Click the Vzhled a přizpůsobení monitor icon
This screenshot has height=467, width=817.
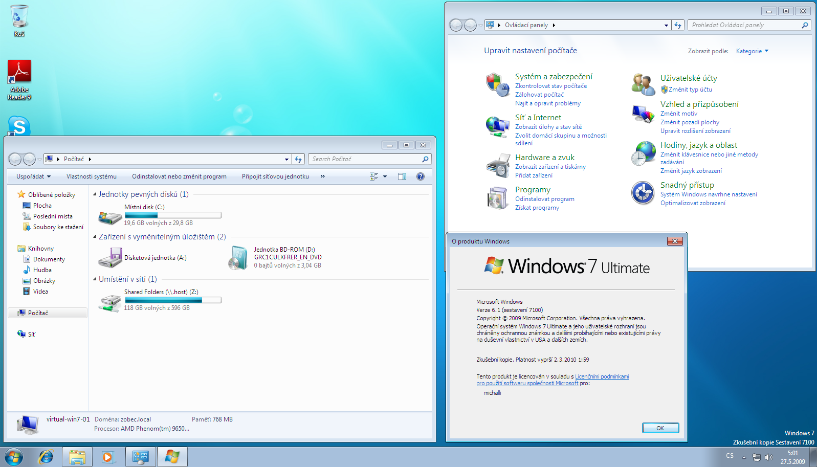click(643, 114)
